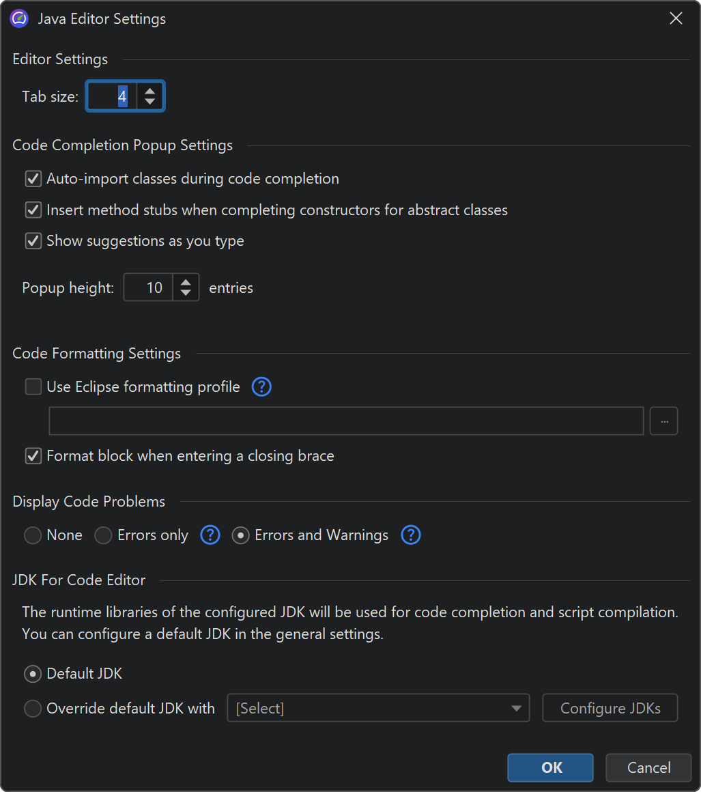The height and width of the screenshot is (792, 701).
Task: Click the Configure JDKs button
Action: [610, 709]
